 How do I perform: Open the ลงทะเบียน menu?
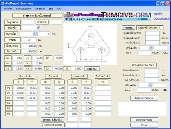40,9
